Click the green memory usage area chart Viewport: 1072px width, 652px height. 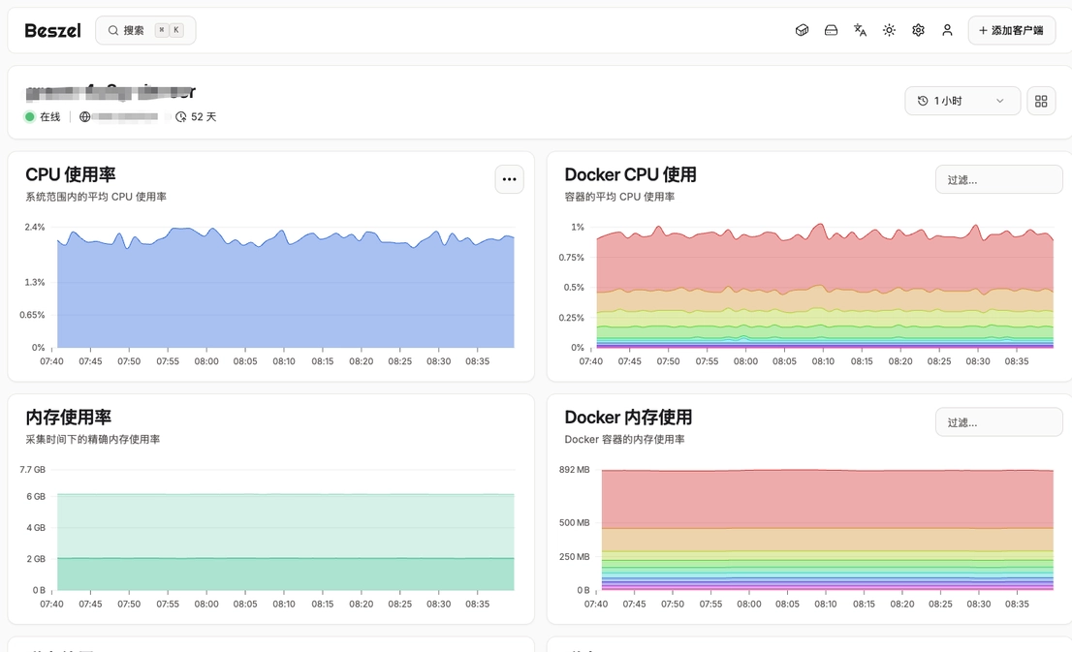(x=286, y=542)
